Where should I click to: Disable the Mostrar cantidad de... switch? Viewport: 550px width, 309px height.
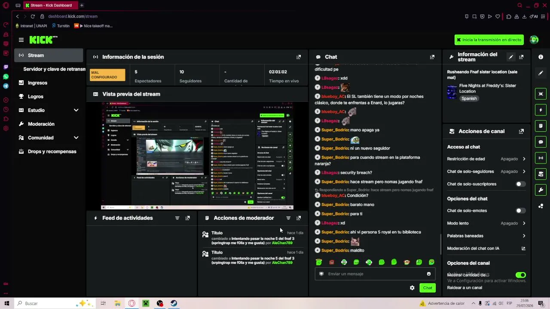coord(520,275)
